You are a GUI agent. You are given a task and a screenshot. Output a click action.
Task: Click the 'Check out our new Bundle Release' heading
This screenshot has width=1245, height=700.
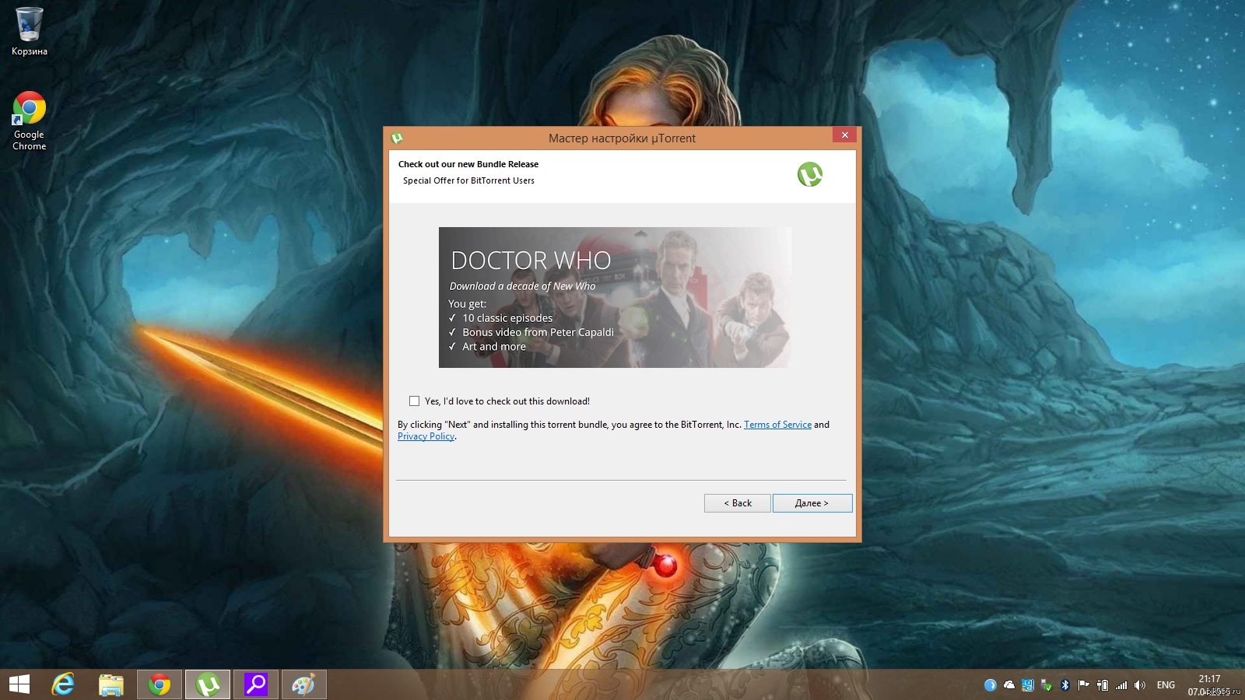[x=468, y=164]
